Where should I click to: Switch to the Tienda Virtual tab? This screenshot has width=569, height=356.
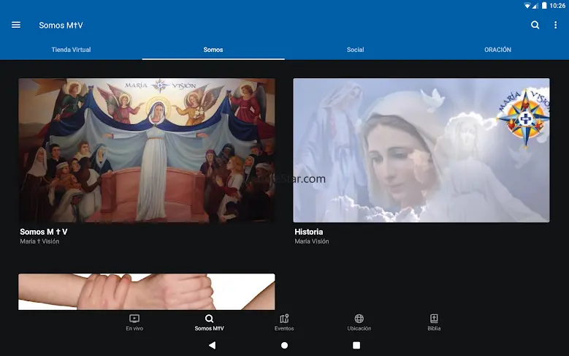71,50
